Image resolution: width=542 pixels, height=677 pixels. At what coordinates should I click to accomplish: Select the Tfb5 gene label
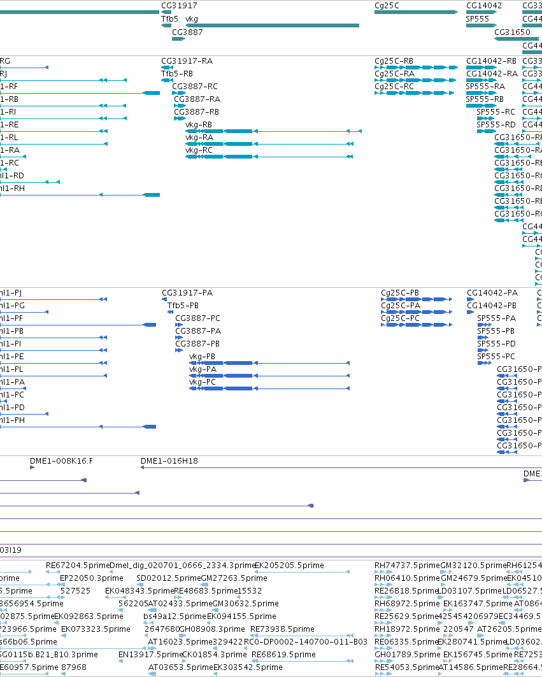coord(169,19)
